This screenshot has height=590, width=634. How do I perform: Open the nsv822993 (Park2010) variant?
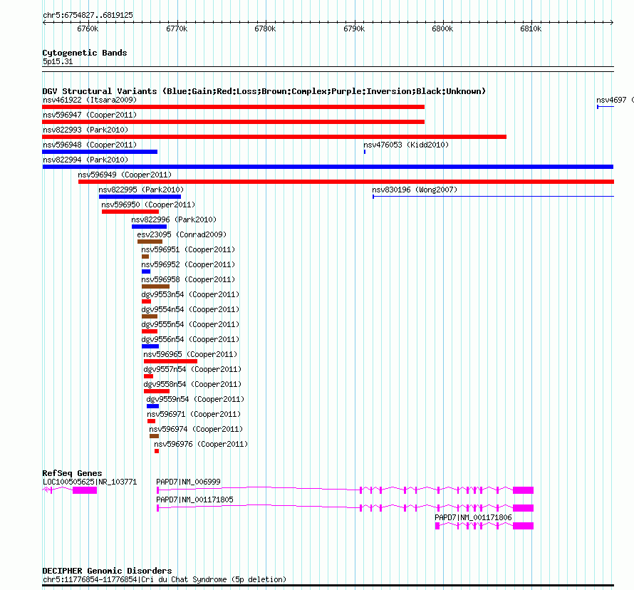(85, 130)
